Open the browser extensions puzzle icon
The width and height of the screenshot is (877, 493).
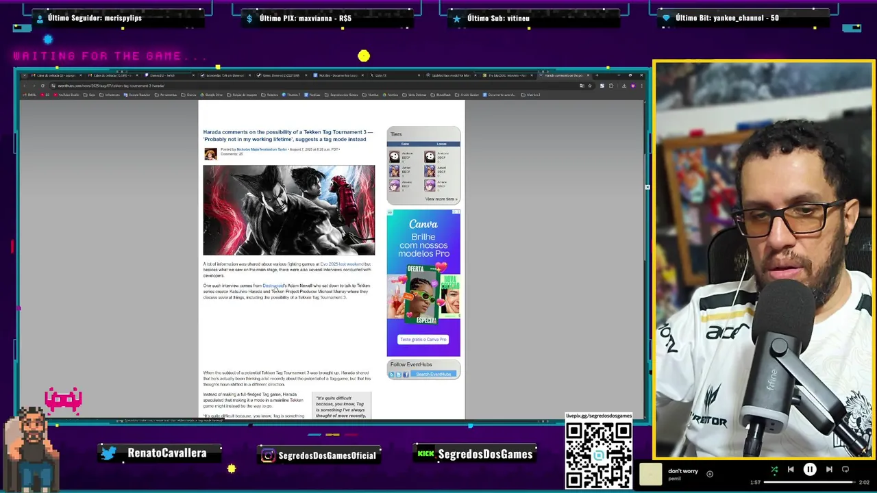[x=612, y=86]
